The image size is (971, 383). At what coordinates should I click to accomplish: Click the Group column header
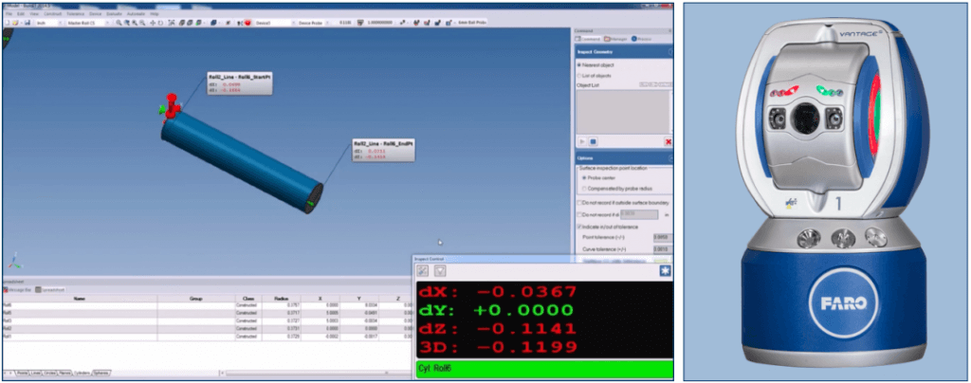195,299
